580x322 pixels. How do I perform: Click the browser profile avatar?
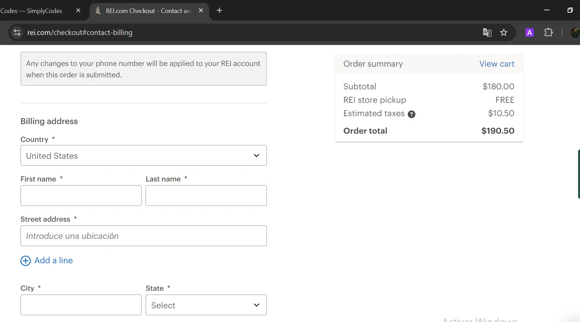coord(575,33)
